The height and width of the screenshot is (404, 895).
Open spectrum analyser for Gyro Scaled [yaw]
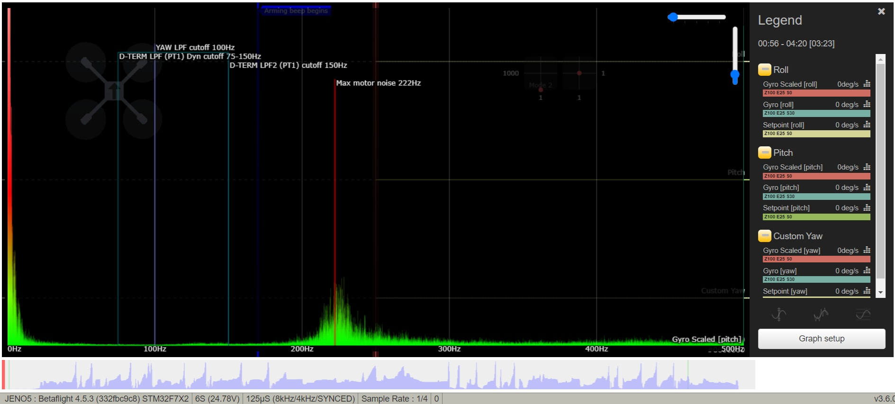click(x=867, y=250)
